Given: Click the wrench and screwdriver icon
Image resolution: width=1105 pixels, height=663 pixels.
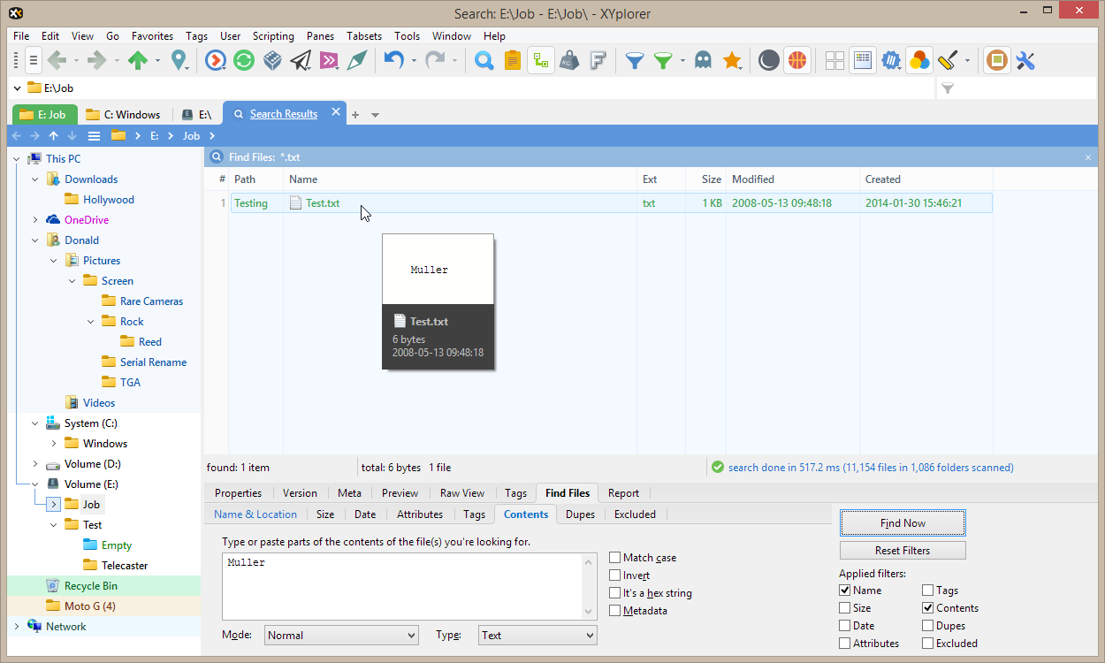Looking at the screenshot, I should coord(1025,60).
